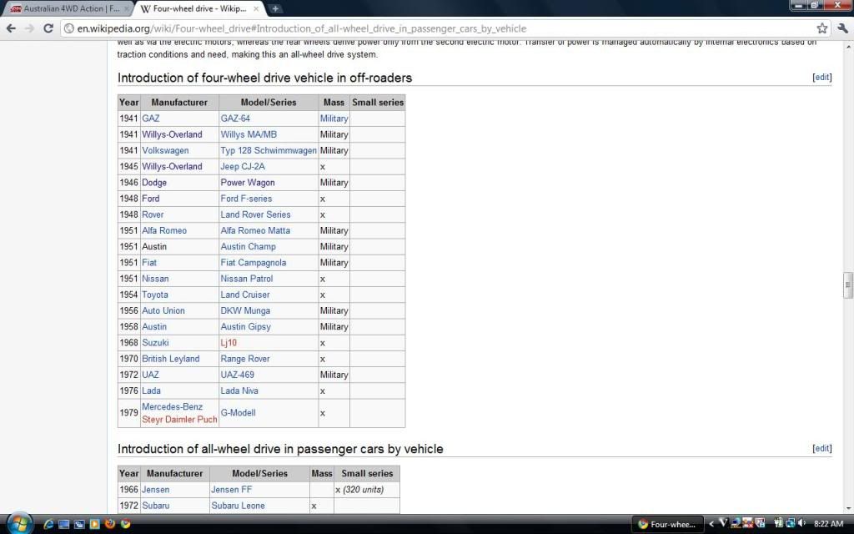Switch to Australian 4WD Action tab

pyautogui.click(x=68, y=8)
